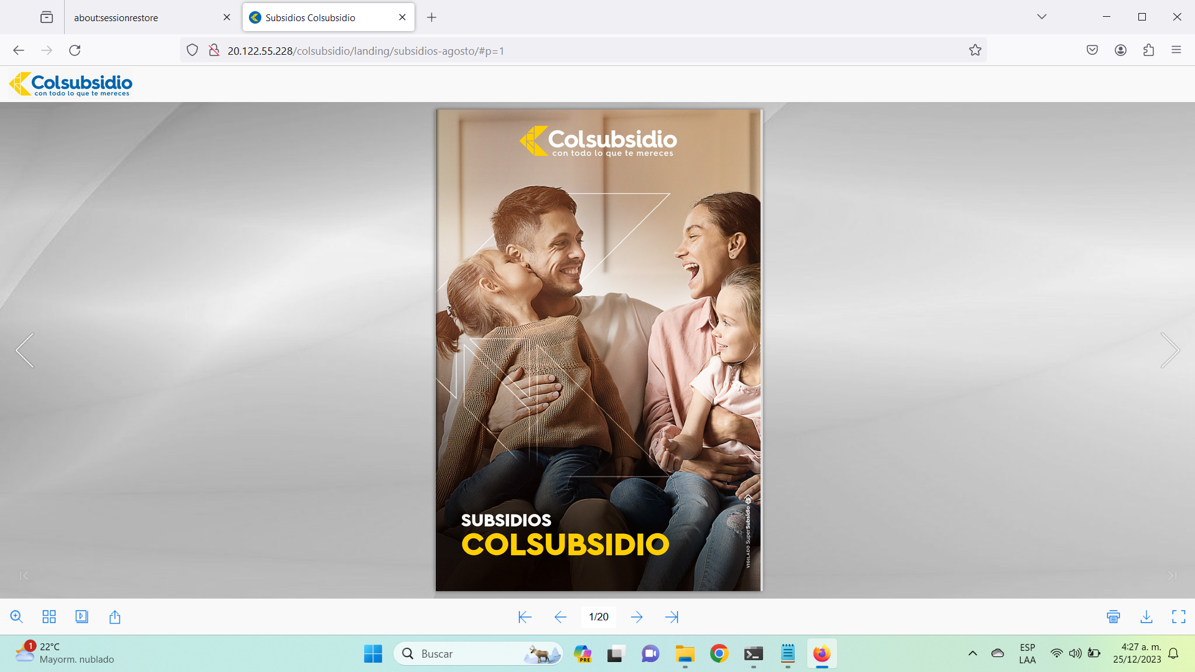Go to the next page in the bottom toolbar
Screen dimensions: 1195x672
(x=637, y=617)
